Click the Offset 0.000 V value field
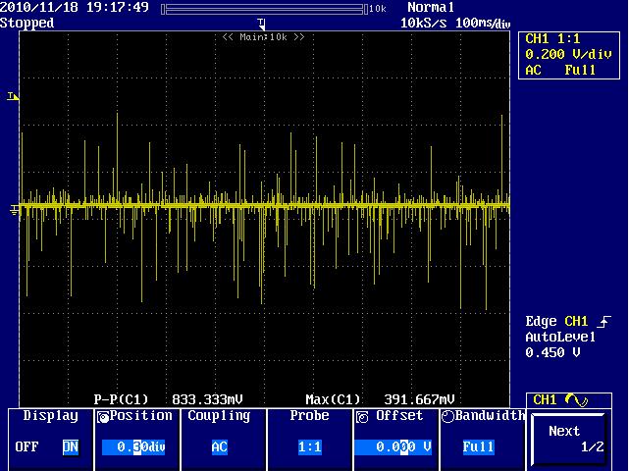The height and width of the screenshot is (471, 629). [393, 446]
